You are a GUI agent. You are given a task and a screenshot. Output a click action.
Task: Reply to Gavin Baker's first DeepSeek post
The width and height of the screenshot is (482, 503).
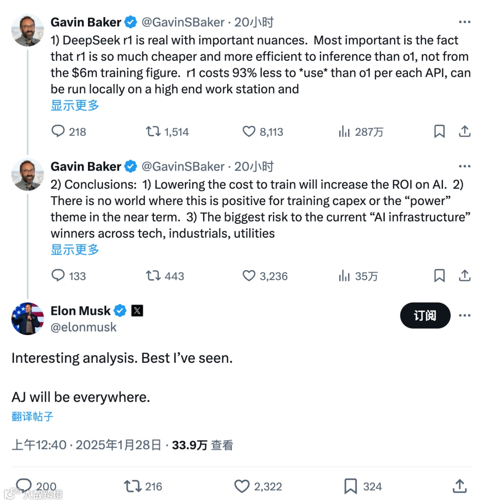[58, 131]
